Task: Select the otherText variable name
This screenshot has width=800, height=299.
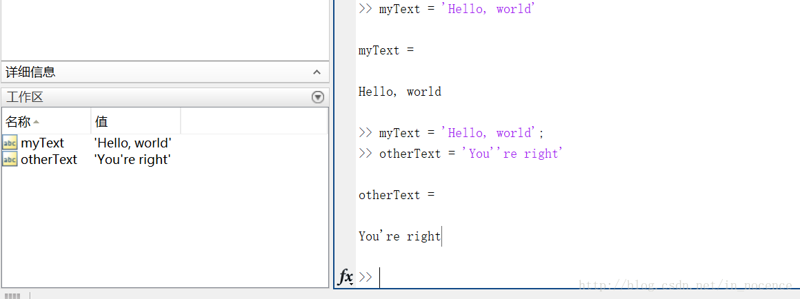Action: point(49,160)
